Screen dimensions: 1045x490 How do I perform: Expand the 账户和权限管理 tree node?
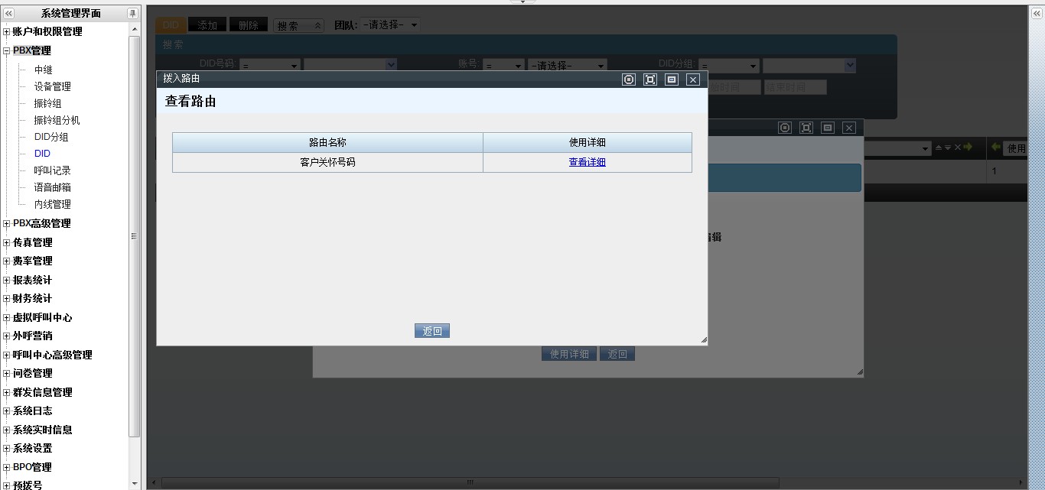(7, 32)
